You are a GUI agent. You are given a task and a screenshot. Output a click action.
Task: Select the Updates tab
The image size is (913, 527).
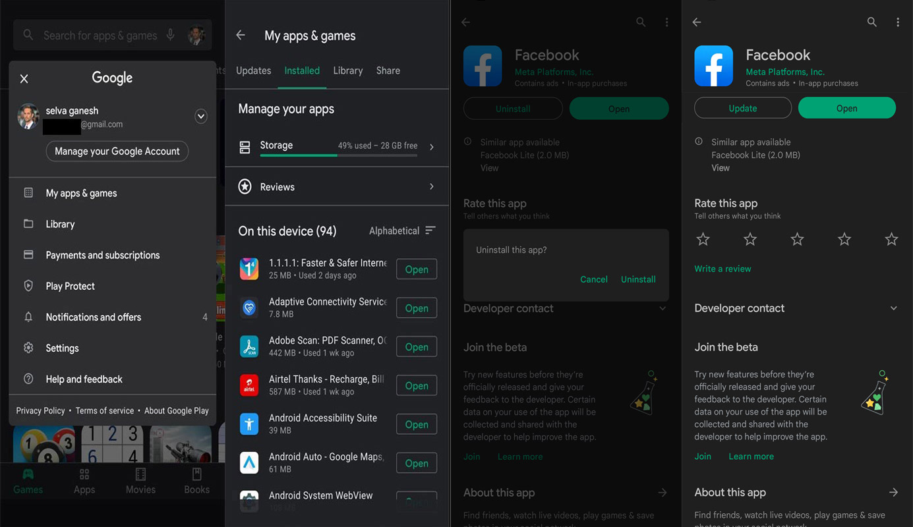pos(253,70)
